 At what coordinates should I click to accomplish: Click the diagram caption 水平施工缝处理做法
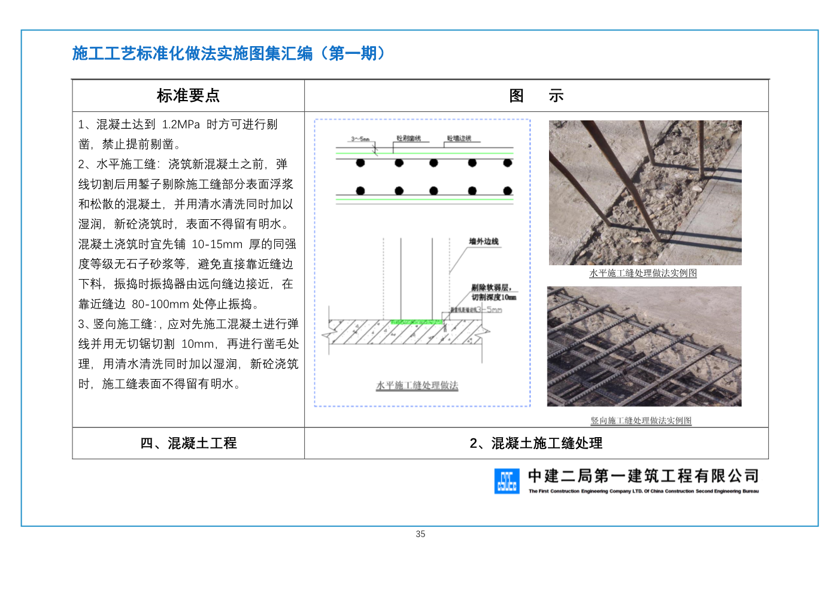(x=417, y=385)
